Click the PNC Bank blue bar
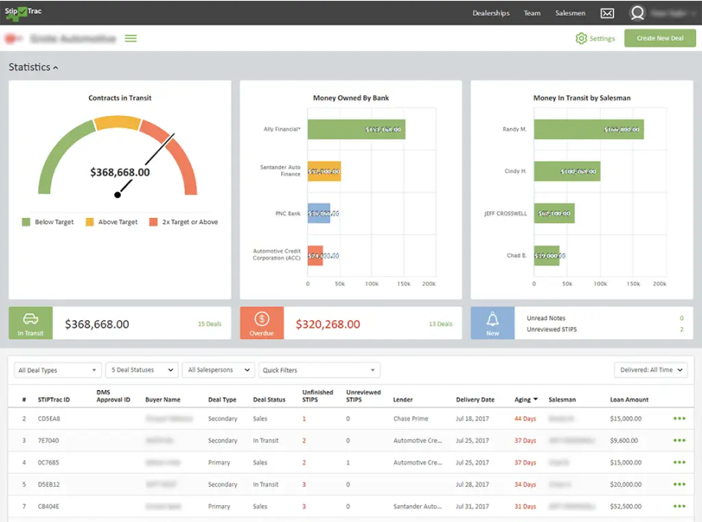702x522 pixels. pyautogui.click(x=319, y=213)
